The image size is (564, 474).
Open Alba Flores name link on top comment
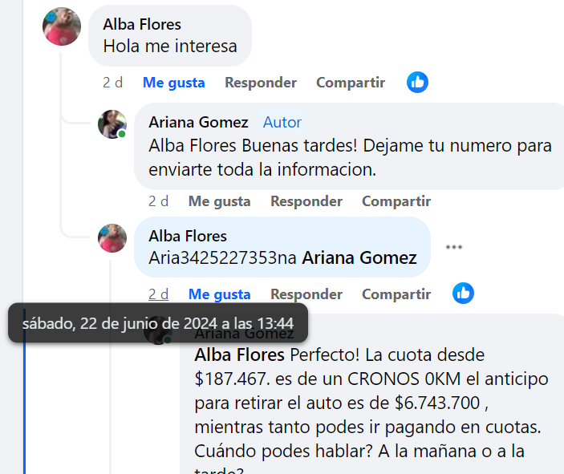(142, 24)
